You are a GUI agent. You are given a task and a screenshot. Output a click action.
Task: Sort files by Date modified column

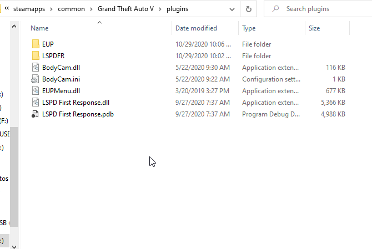click(x=196, y=28)
